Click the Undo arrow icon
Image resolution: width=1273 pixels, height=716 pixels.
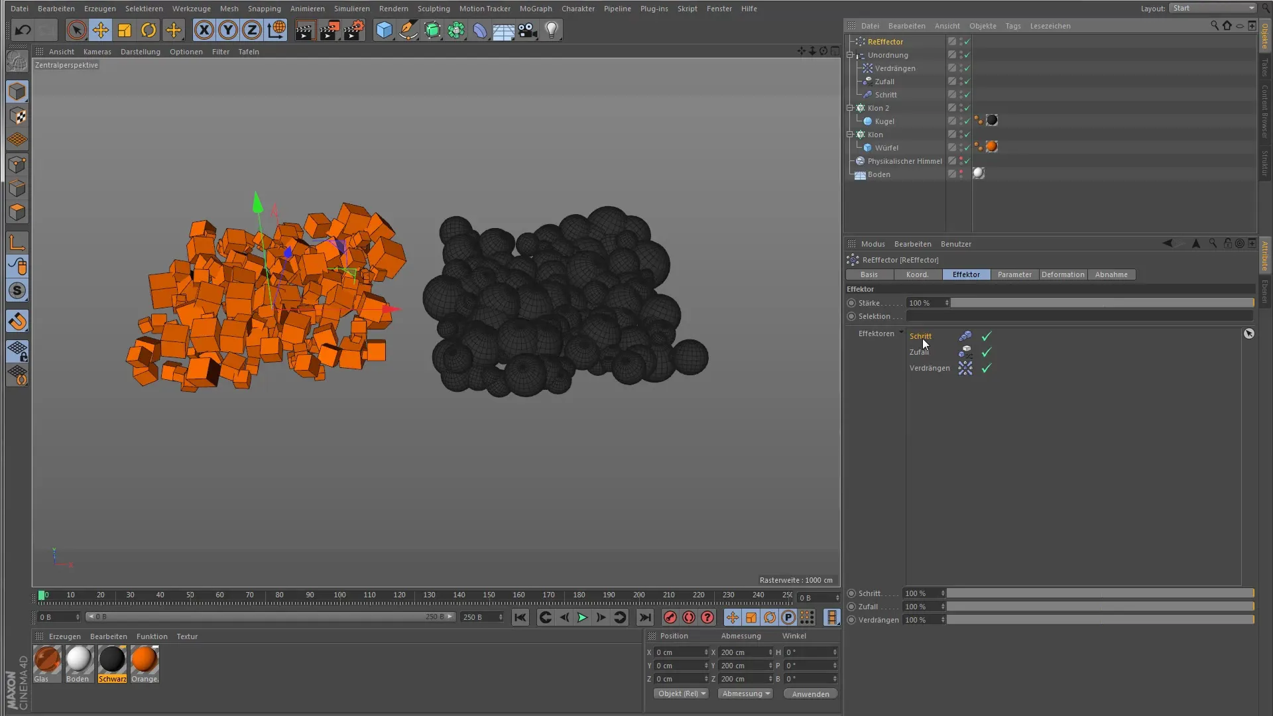(23, 30)
